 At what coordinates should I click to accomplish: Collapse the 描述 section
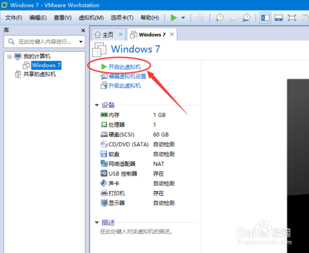click(97, 223)
